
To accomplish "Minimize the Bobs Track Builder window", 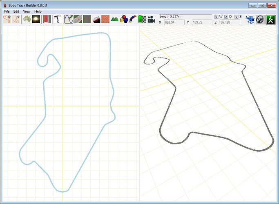I will pyautogui.click(x=253, y=5).
